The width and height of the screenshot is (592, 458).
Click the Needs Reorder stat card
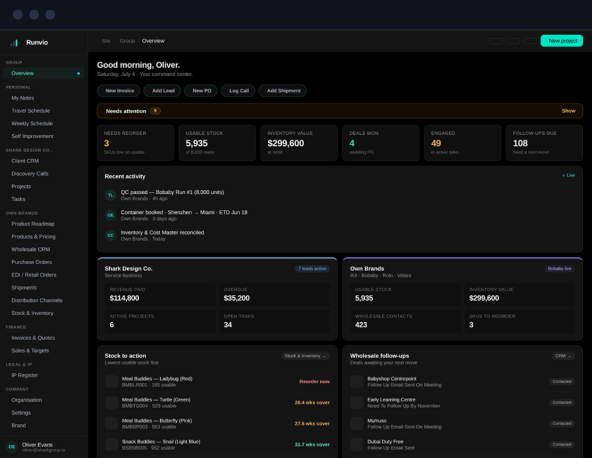click(x=135, y=143)
